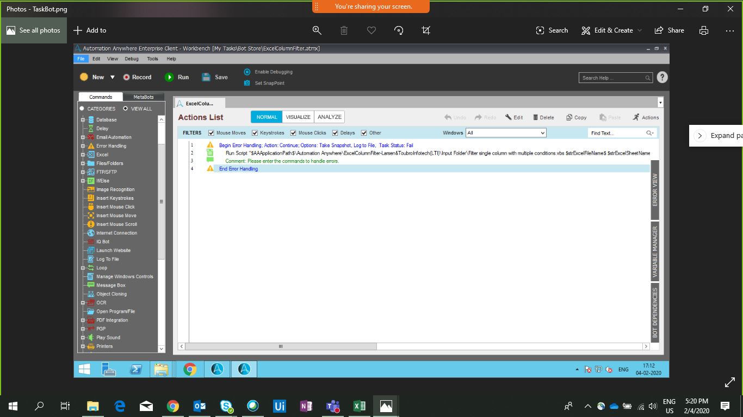Click the zoom magnifier icon in Photos
This screenshot has width=743, height=417.
[x=317, y=30]
